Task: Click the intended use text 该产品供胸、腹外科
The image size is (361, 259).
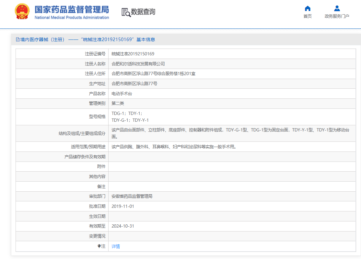Action: pyautogui.click(x=174, y=147)
